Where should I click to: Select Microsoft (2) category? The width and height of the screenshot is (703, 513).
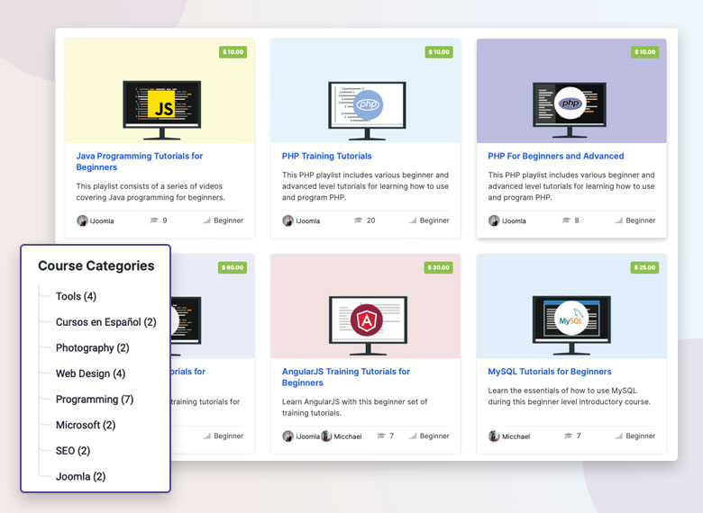tap(86, 426)
